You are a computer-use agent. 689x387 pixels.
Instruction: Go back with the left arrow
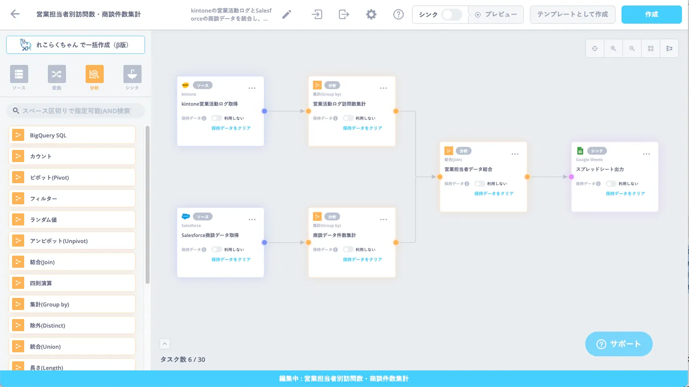pos(15,14)
